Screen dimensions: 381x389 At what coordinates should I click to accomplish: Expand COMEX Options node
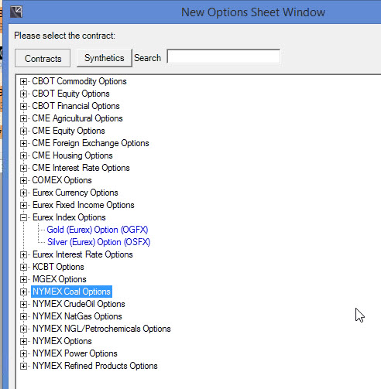coord(23,180)
